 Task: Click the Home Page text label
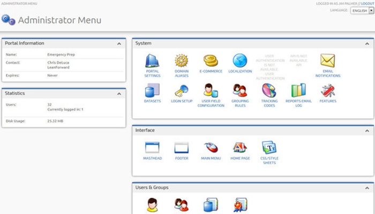tap(240, 158)
